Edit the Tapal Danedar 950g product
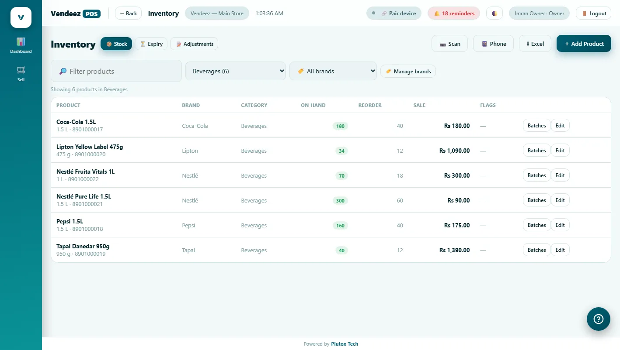 click(x=560, y=250)
